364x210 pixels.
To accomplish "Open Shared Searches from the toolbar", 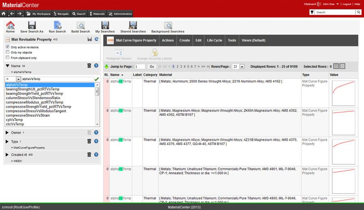I will point(133,25).
